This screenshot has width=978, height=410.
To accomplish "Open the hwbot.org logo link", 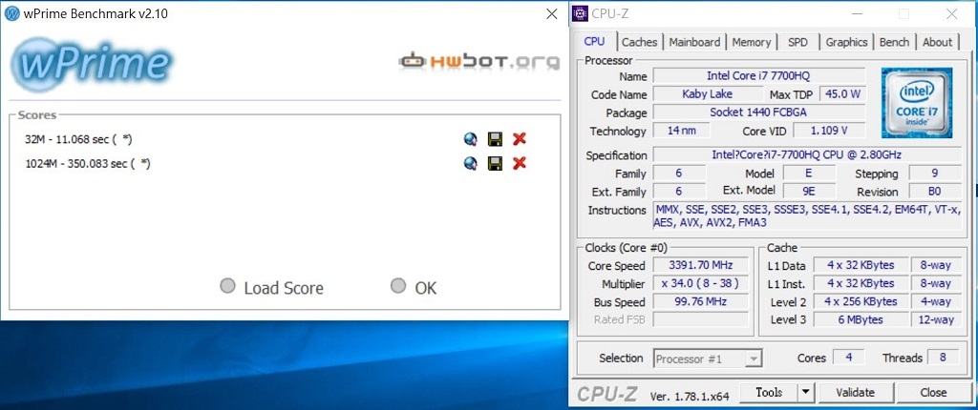I will click(479, 61).
